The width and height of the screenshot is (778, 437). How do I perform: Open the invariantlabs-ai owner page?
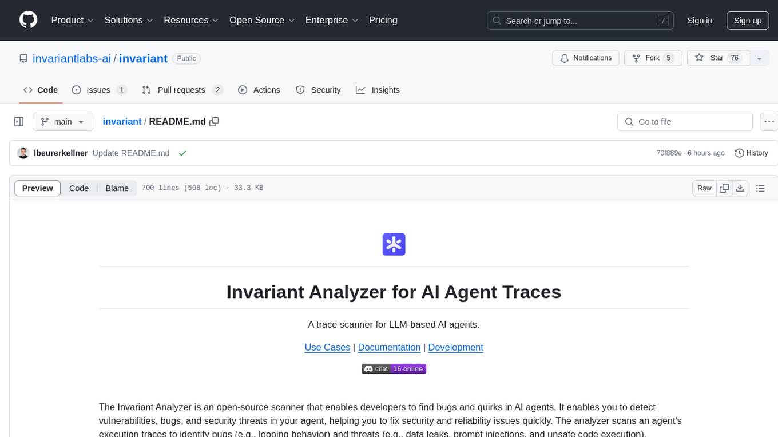point(72,58)
